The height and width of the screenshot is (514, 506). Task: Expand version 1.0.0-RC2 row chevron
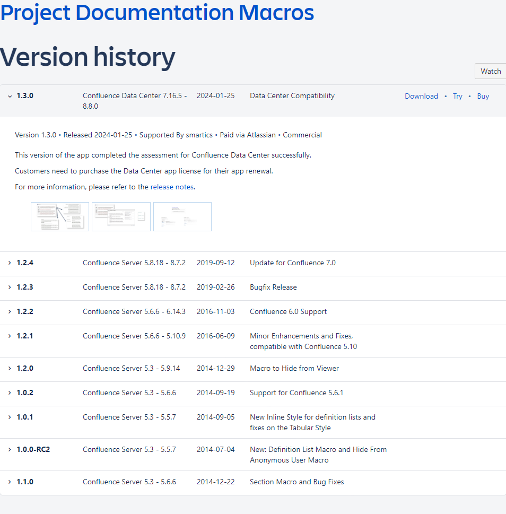[x=10, y=450]
